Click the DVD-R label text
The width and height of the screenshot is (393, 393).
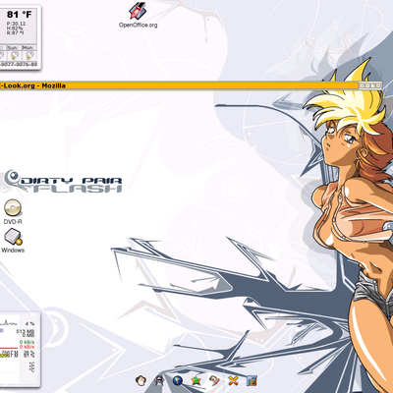click(13, 222)
